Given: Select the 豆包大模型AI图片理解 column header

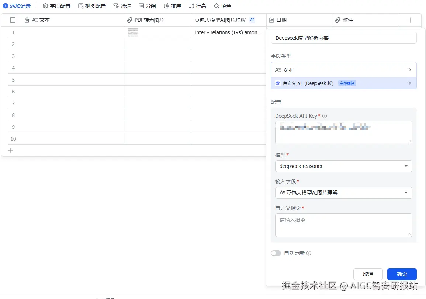Looking at the screenshot, I should point(229,20).
